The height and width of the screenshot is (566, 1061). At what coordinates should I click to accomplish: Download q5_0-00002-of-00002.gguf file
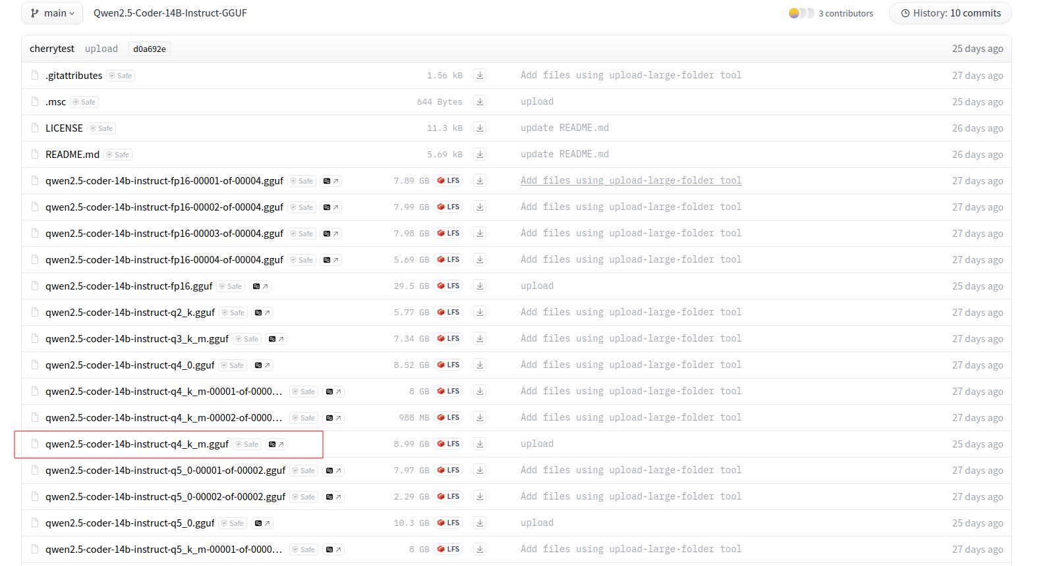pos(480,496)
